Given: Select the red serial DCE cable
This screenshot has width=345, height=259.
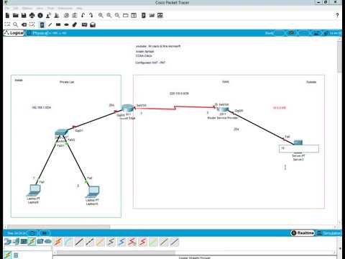Looking at the screenshot, I should click(132, 242).
